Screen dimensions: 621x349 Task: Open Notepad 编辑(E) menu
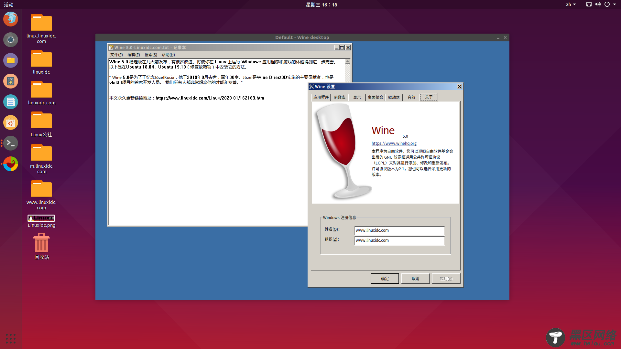pyautogui.click(x=134, y=55)
